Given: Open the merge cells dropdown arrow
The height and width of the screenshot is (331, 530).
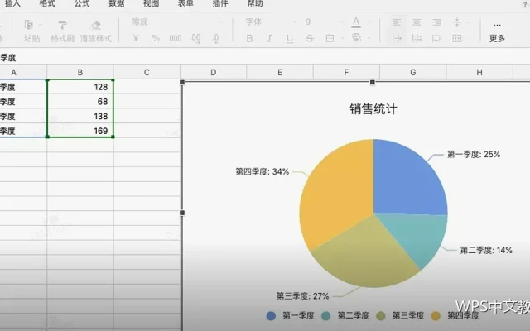Looking at the screenshot, I should pyautogui.click(x=470, y=38).
